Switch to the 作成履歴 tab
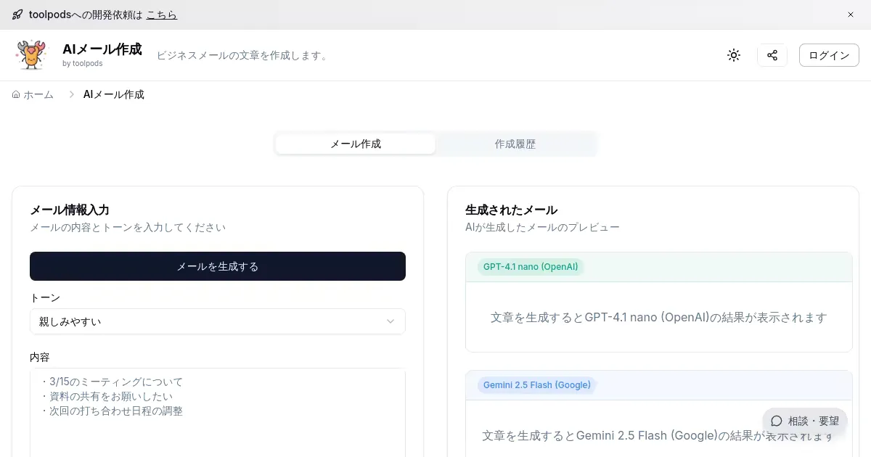This screenshot has height=457, width=871. pyautogui.click(x=515, y=144)
